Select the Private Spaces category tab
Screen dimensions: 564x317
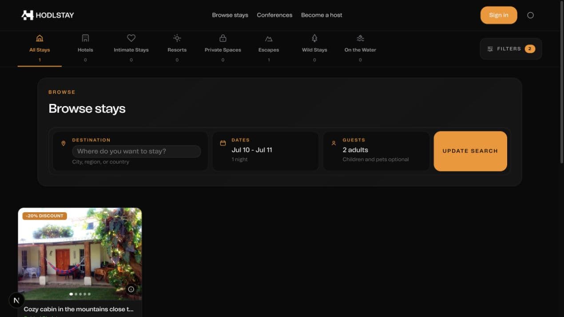pyautogui.click(x=223, y=49)
